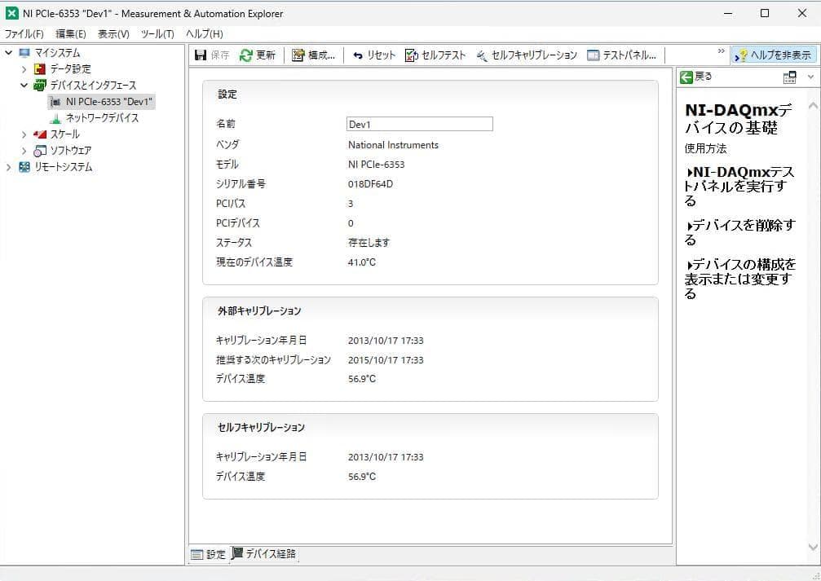Screen dimensions: 821x581
Task: Click the 名前 input field containing Dev1
Action: pyautogui.click(x=419, y=124)
